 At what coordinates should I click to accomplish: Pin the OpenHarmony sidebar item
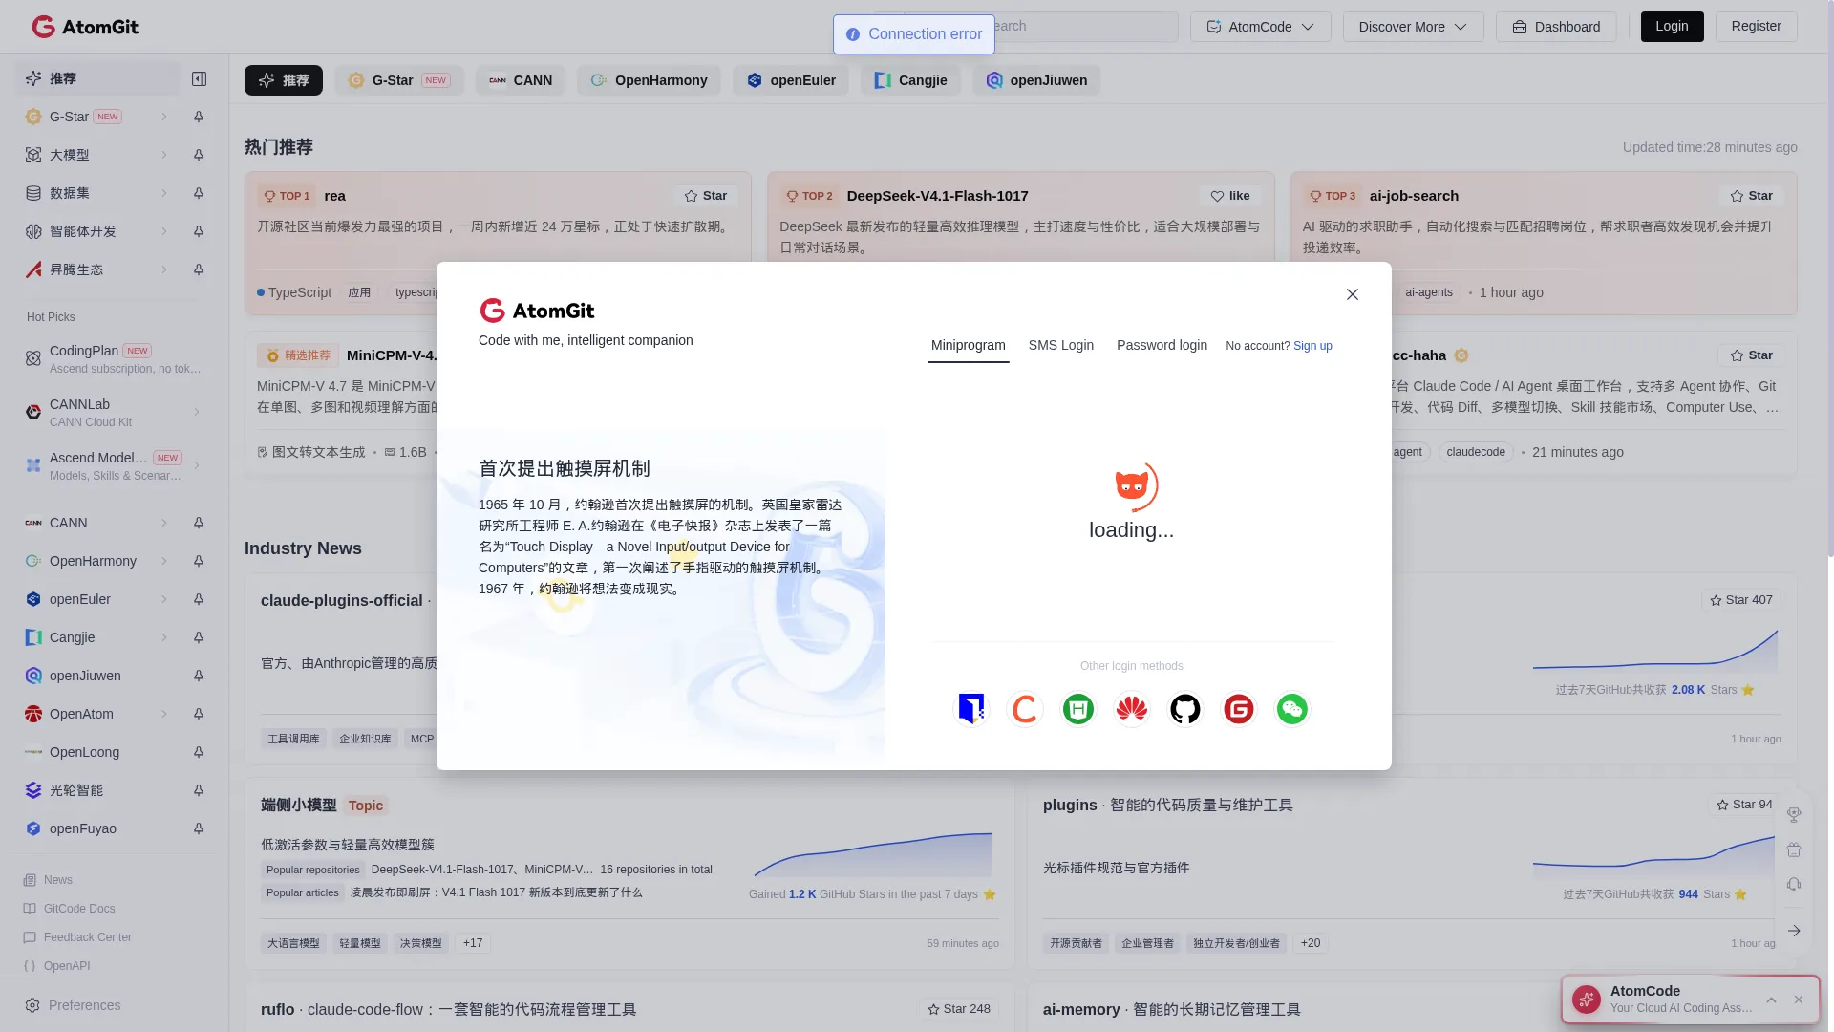click(199, 561)
